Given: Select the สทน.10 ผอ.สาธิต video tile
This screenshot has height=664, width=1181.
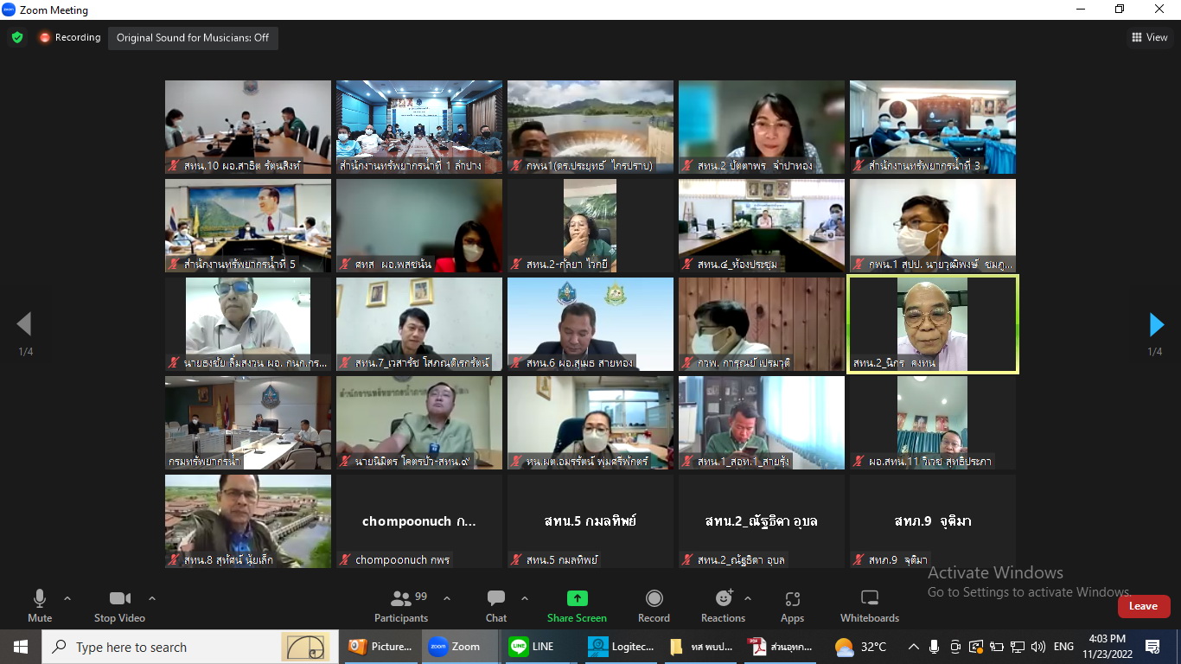Looking at the screenshot, I should point(248,127).
